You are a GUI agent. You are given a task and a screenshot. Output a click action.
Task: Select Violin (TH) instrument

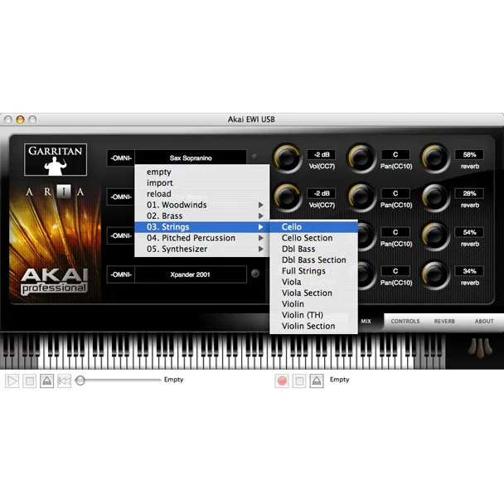click(313, 315)
